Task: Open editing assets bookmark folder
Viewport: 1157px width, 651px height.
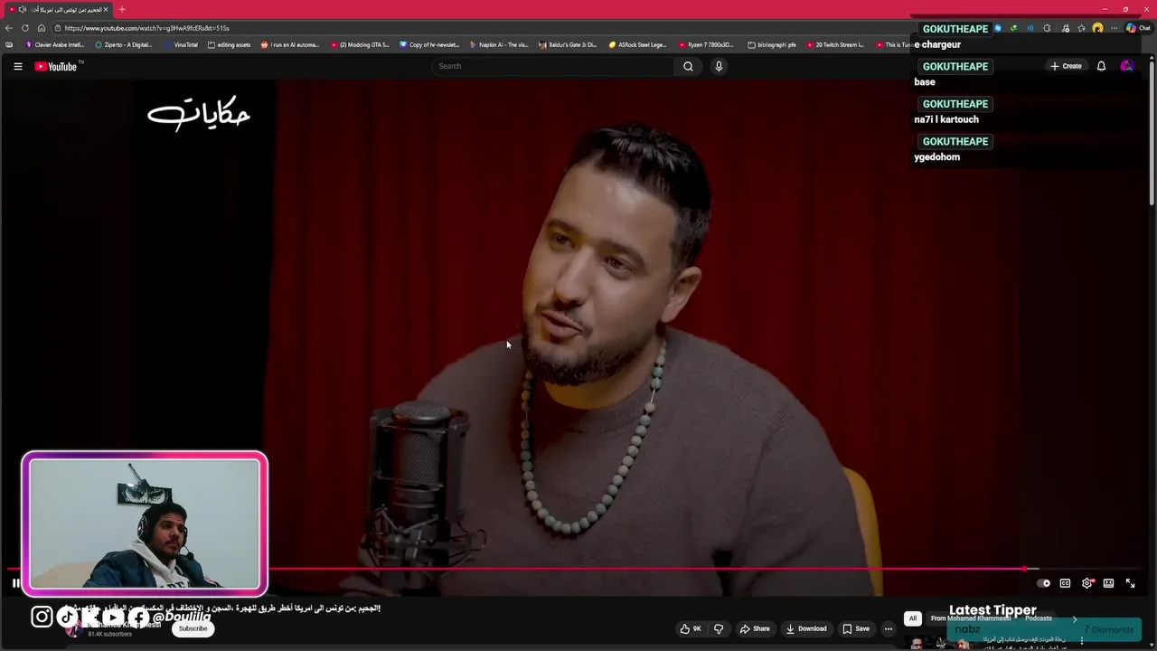Action: coord(229,44)
